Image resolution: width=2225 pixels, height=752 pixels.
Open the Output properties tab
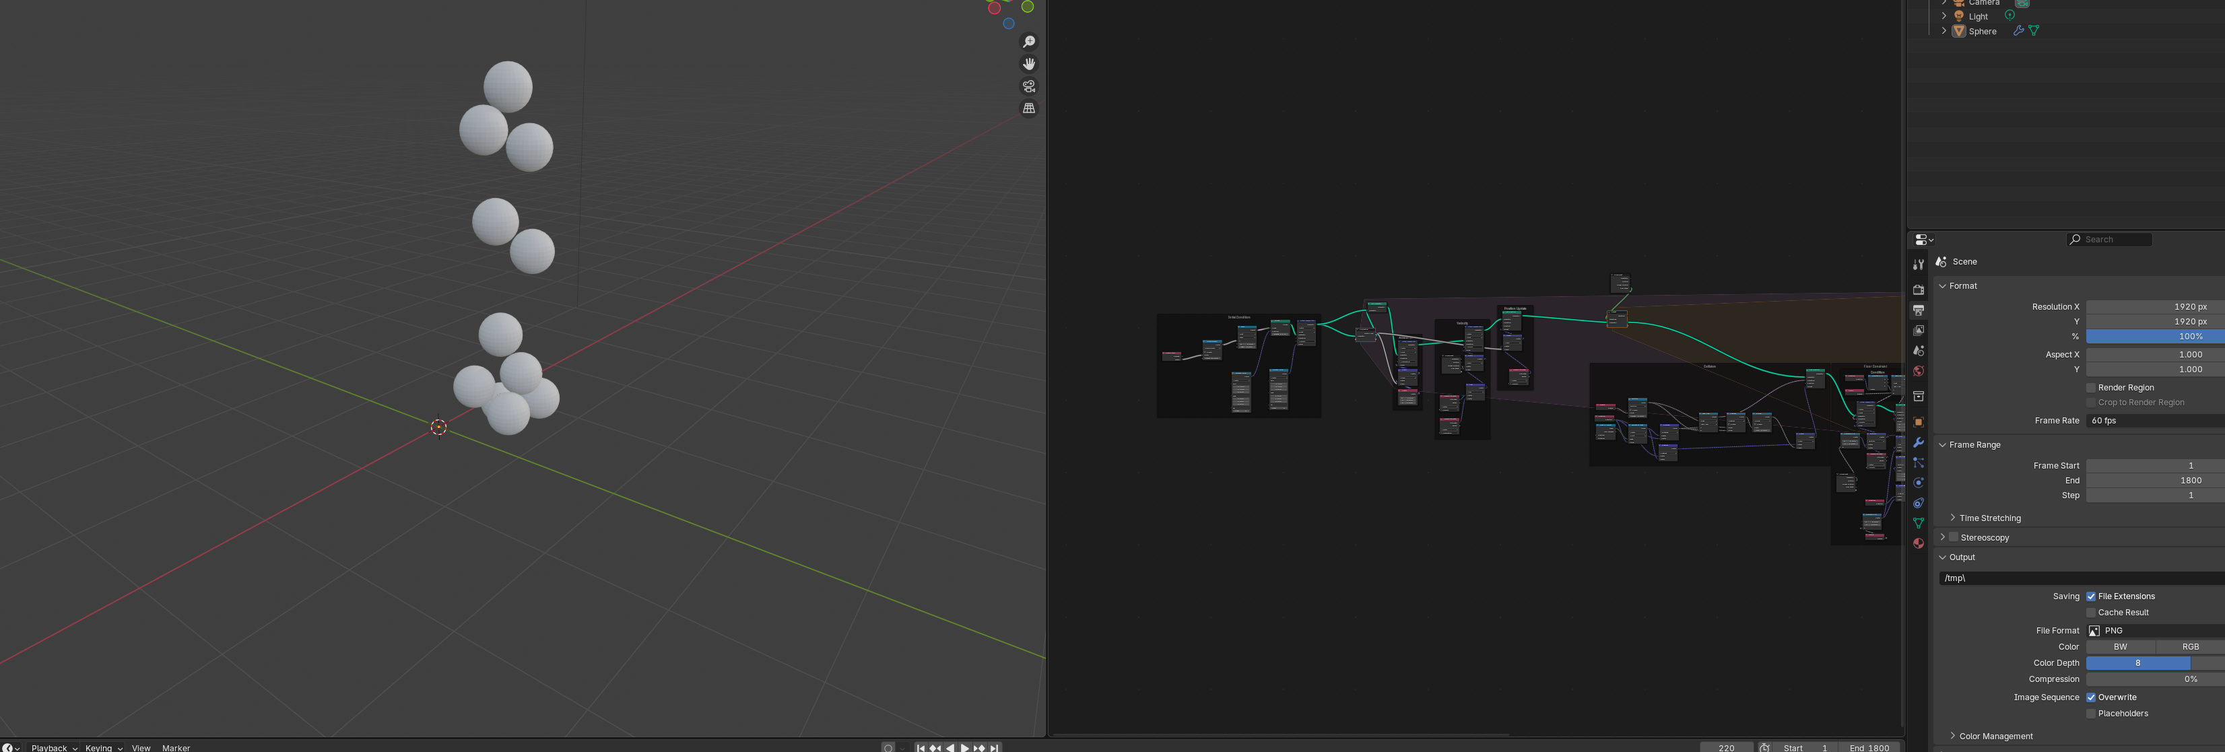coord(1919,310)
